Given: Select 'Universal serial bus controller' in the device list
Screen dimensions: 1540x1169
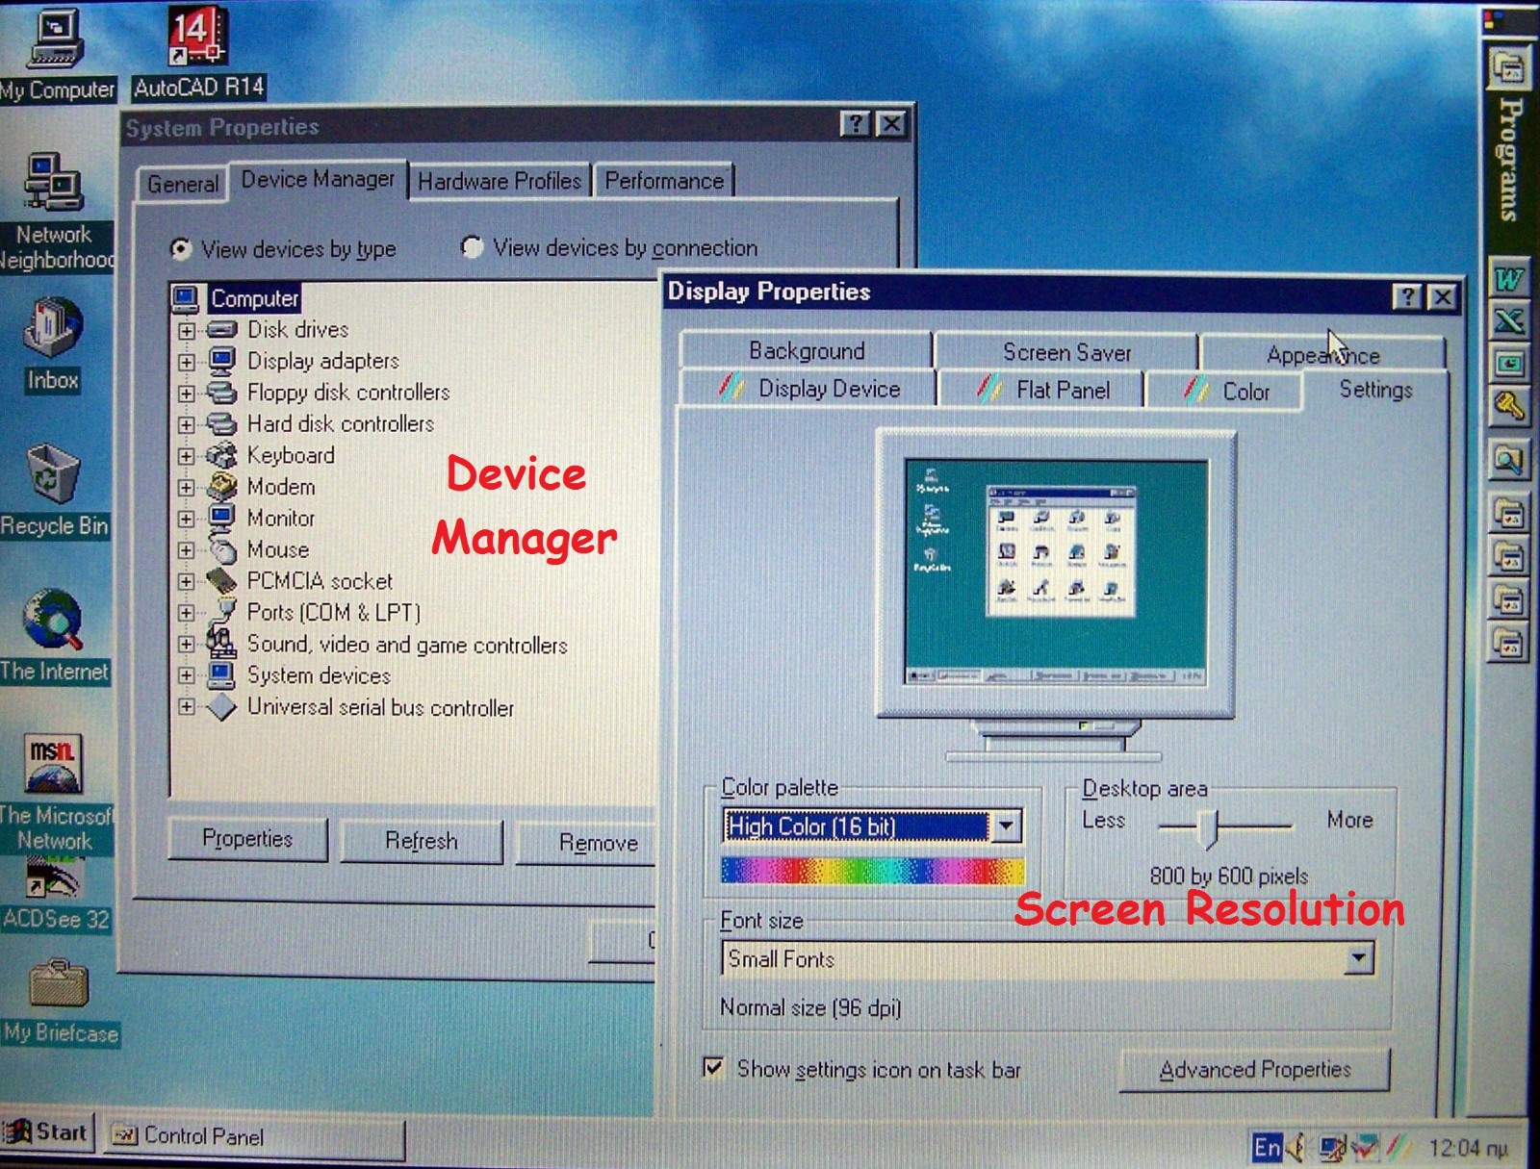Looking at the screenshot, I should [380, 707].
